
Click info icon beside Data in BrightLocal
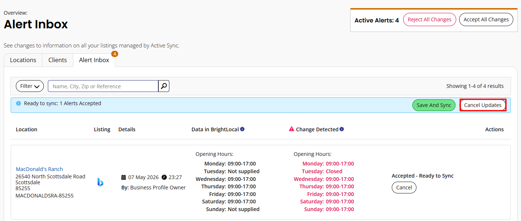(242, 129)
